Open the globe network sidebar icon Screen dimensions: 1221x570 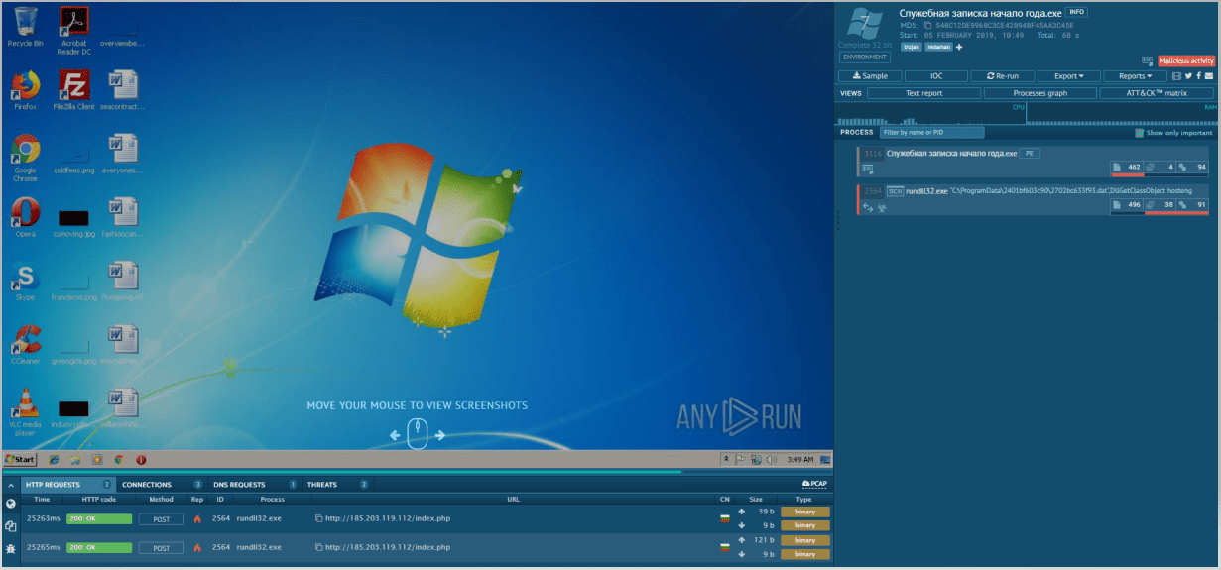[10, 505]
